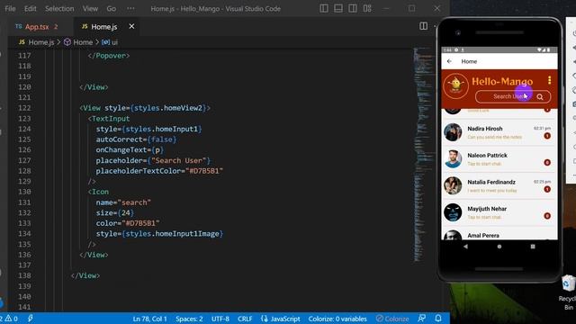The width and height of the screenshot is (576, 324).
Task: Tap unread badge on Mayijuth Nehar row
Action: click(x=547, y=216)
